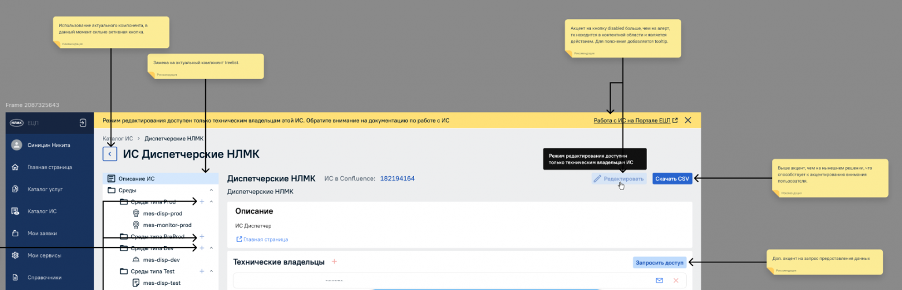Click the plus icon next to Технические владельцы
The image size is (902, 290).
(x=334, y=262)
